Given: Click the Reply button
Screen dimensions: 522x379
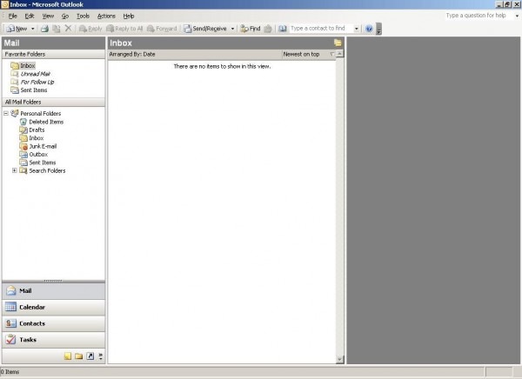Looking at the screenshot, I should [90, 29].
